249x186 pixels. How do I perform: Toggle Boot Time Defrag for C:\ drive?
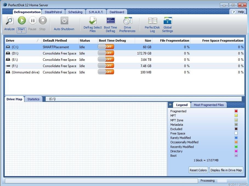click(106, 47)
